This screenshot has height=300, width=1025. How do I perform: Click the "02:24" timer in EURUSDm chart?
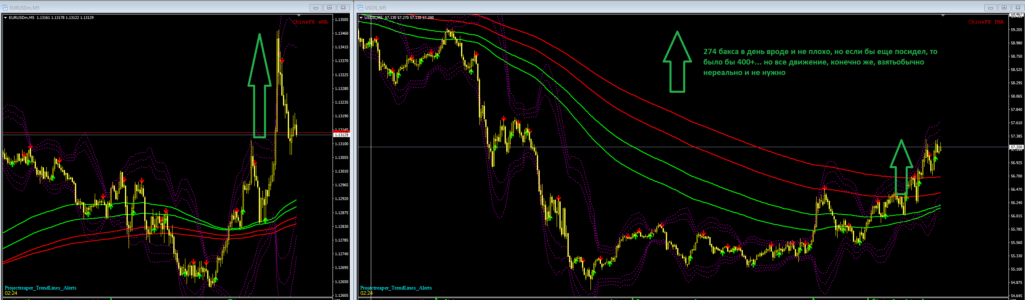tap(11, 293)
